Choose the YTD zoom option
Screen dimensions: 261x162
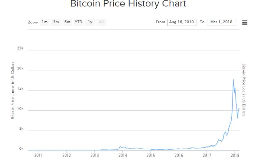pos(78,22)
